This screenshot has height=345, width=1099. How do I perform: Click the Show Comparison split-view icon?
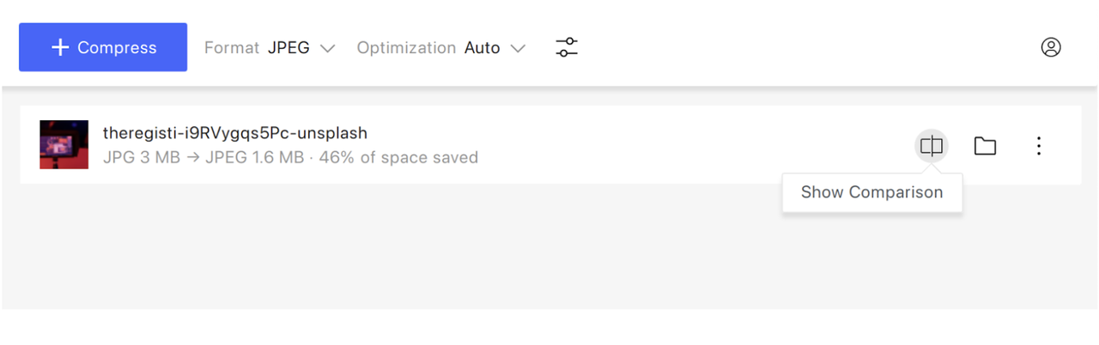coord(932,146)
